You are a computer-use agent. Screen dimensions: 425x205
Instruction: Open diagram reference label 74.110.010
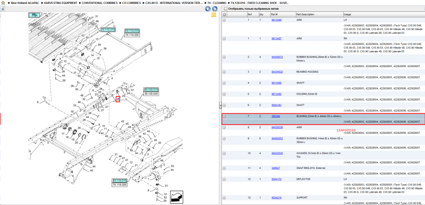coord(108,30)
